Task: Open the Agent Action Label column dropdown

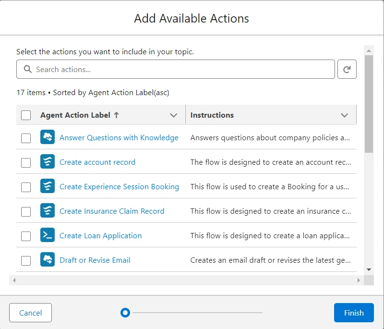Action: pos(174,115)
